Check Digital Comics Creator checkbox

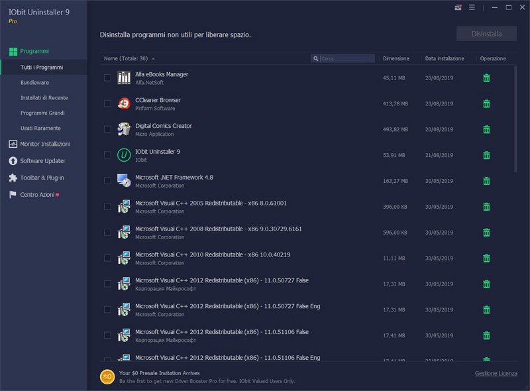(107, 129)
